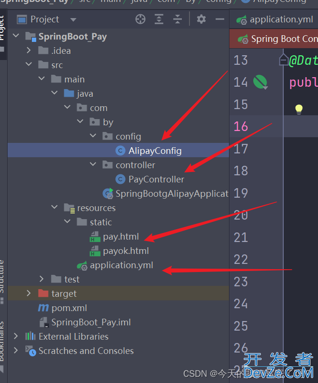318x383 pixels.
Task: Click the AlipayConfig class icon
Action: click(120, 151)
